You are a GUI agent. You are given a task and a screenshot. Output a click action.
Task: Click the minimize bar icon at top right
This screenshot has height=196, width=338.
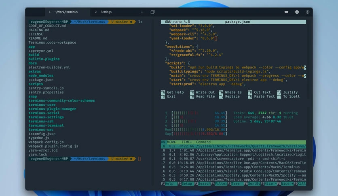click(x=286, y=12)
